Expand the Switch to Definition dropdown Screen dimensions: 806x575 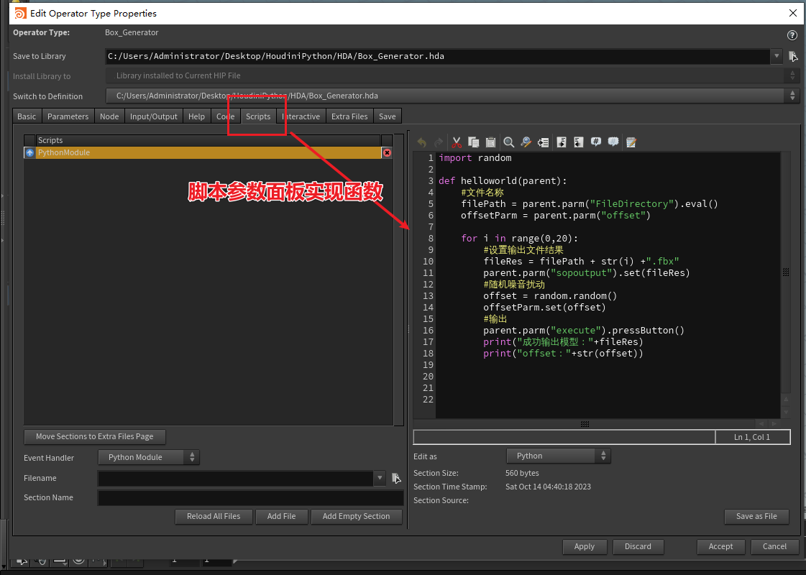793,96
